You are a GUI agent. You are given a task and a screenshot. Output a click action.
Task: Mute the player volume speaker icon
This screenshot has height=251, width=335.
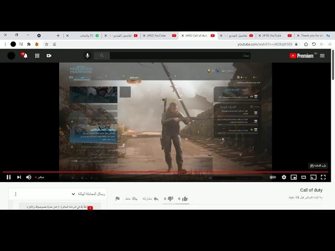click(29, 177)
